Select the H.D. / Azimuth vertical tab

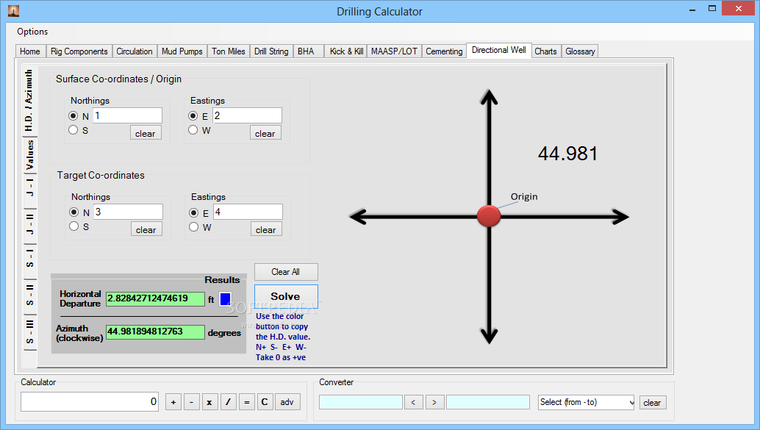point(29,101)
